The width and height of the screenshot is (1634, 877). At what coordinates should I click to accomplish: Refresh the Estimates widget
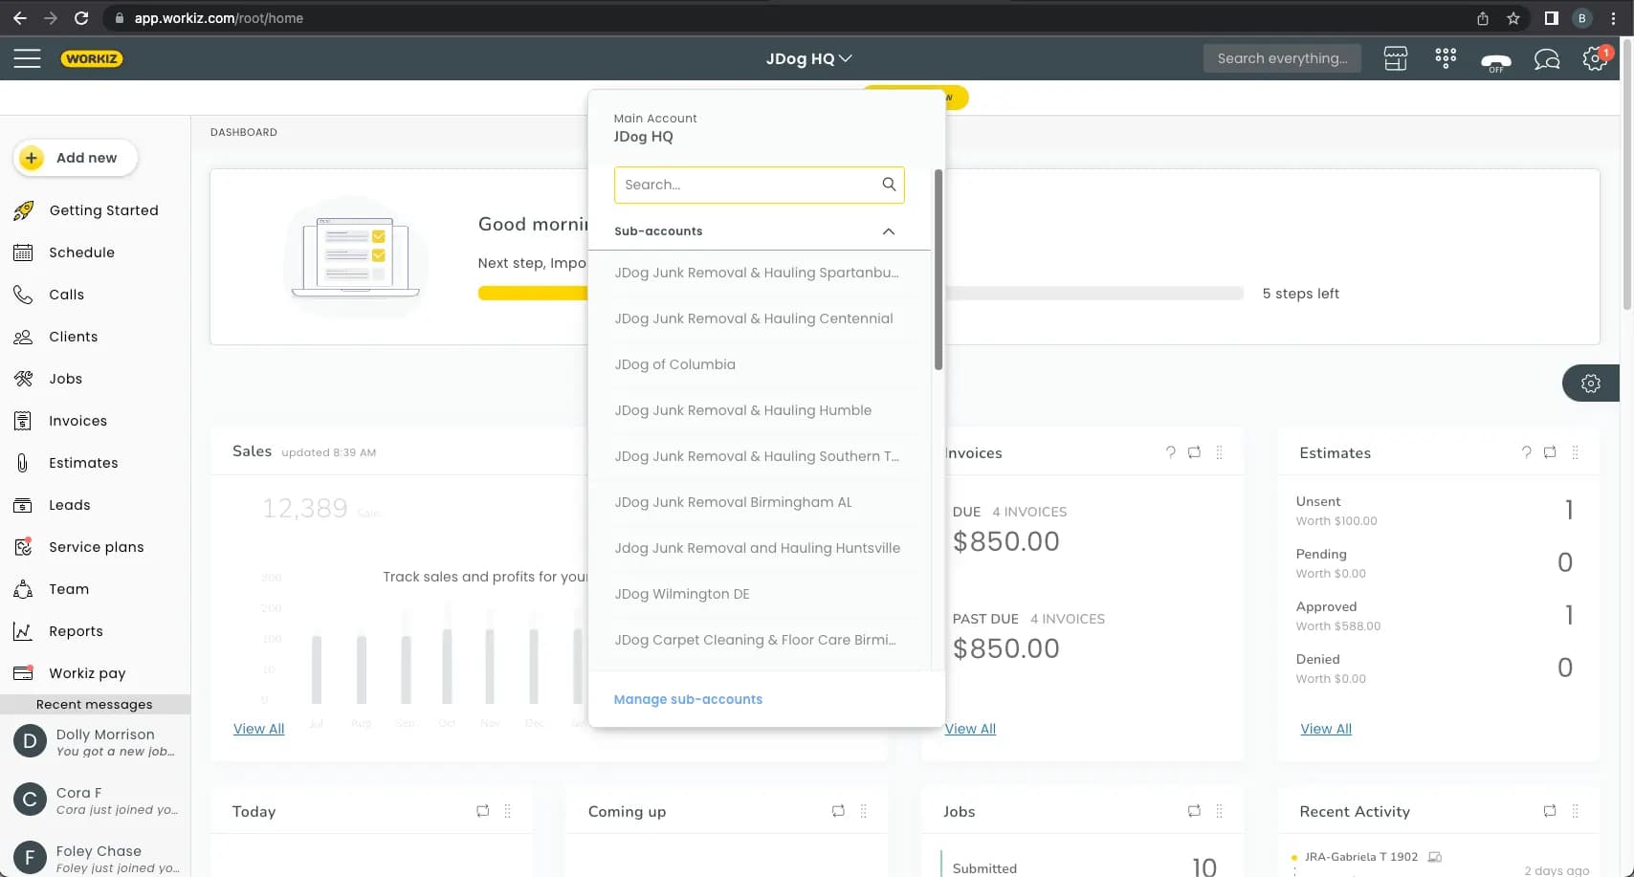tap(1550, 452)
